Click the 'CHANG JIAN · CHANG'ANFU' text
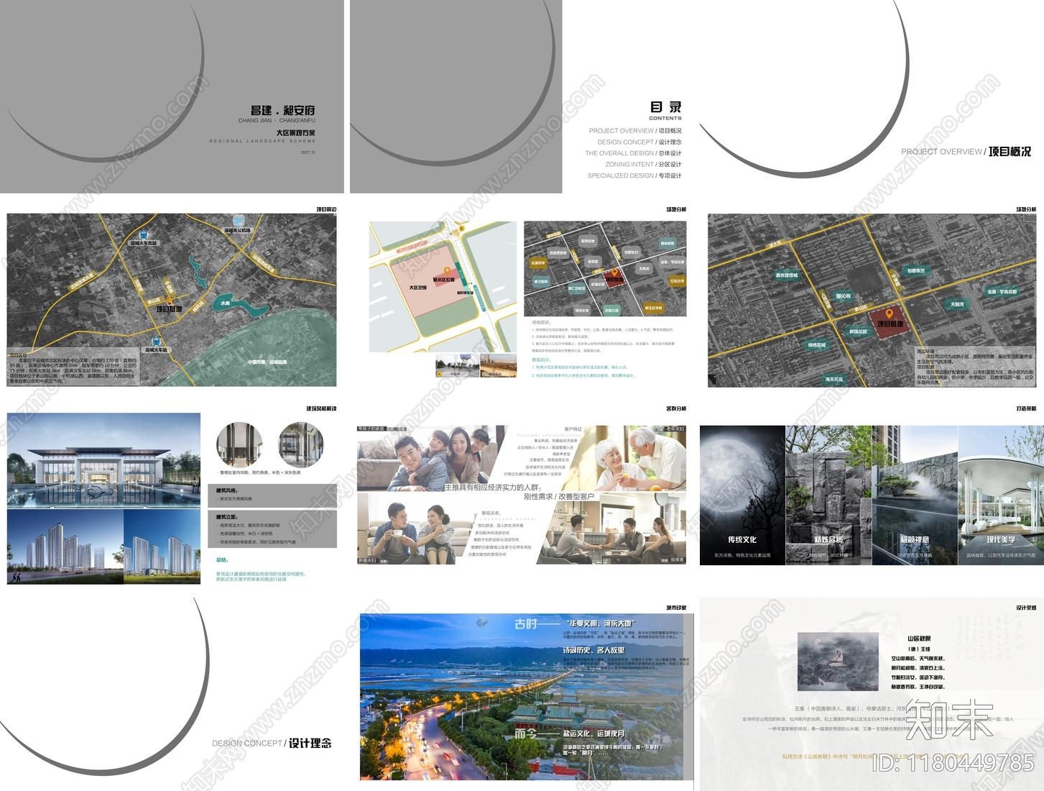1044x791 pixels. 277,121
